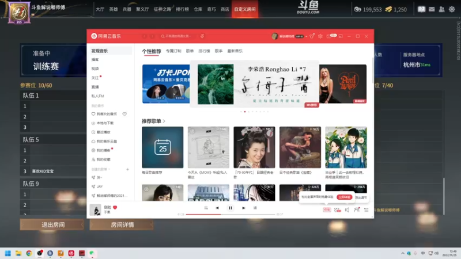
Task: Open 私人FM in the sidebar
Action: tap(97, 96)
